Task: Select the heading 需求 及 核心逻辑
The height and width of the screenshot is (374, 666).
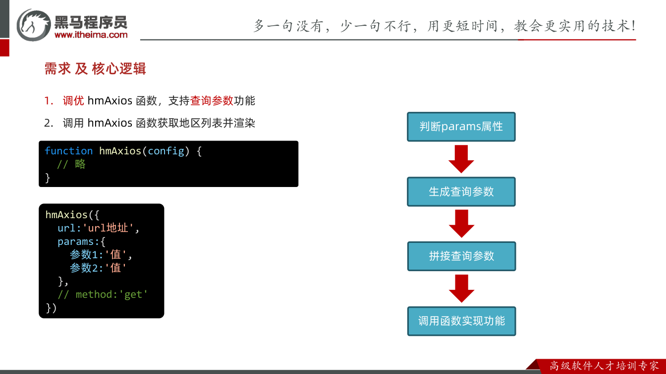Action: 95,69
